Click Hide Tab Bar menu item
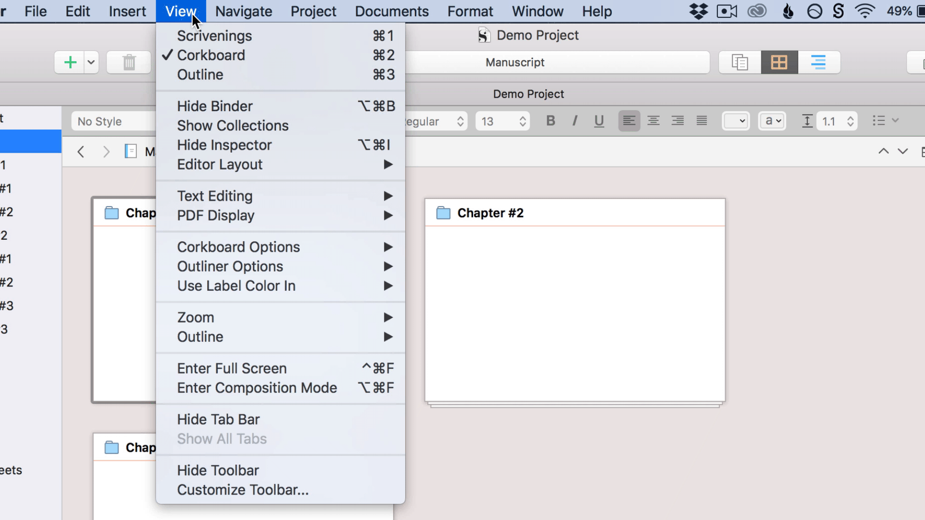This screenshot has width=925, height=520. [x=280, y=419]
